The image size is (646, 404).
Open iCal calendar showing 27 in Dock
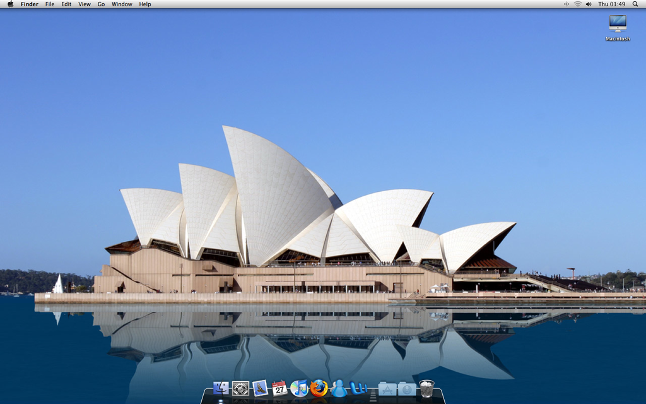click(x=279, y=388)
